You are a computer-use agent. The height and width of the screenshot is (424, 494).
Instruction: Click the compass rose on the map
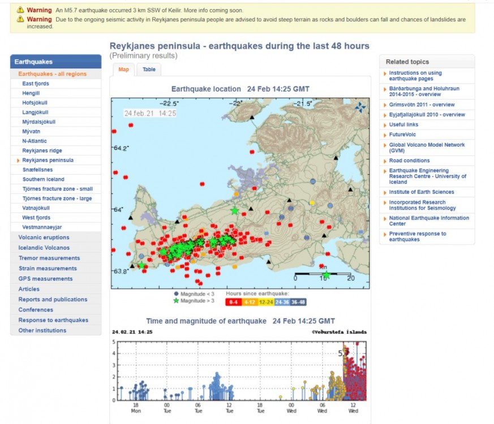click(x=359, y=107)
